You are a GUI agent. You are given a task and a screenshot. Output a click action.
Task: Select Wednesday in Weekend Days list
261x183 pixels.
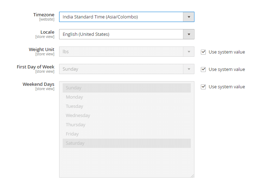127,115
